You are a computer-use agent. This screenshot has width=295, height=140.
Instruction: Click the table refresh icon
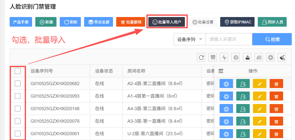(201, 57)
